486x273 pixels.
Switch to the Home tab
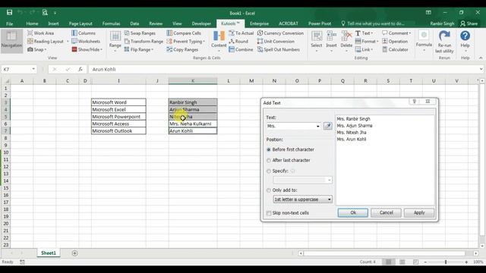click(x=32, y=24)
